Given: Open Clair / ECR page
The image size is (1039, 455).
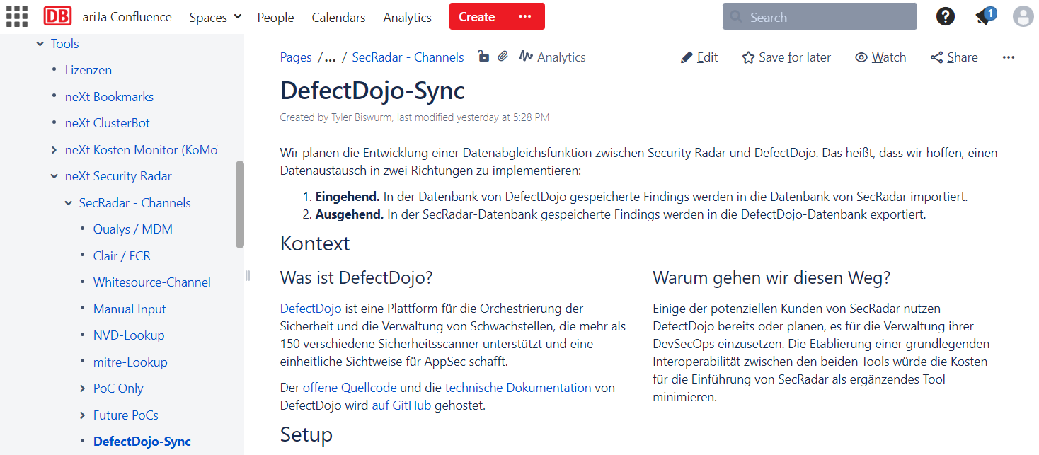Looking at the screenshot, I should click(122, 256).
